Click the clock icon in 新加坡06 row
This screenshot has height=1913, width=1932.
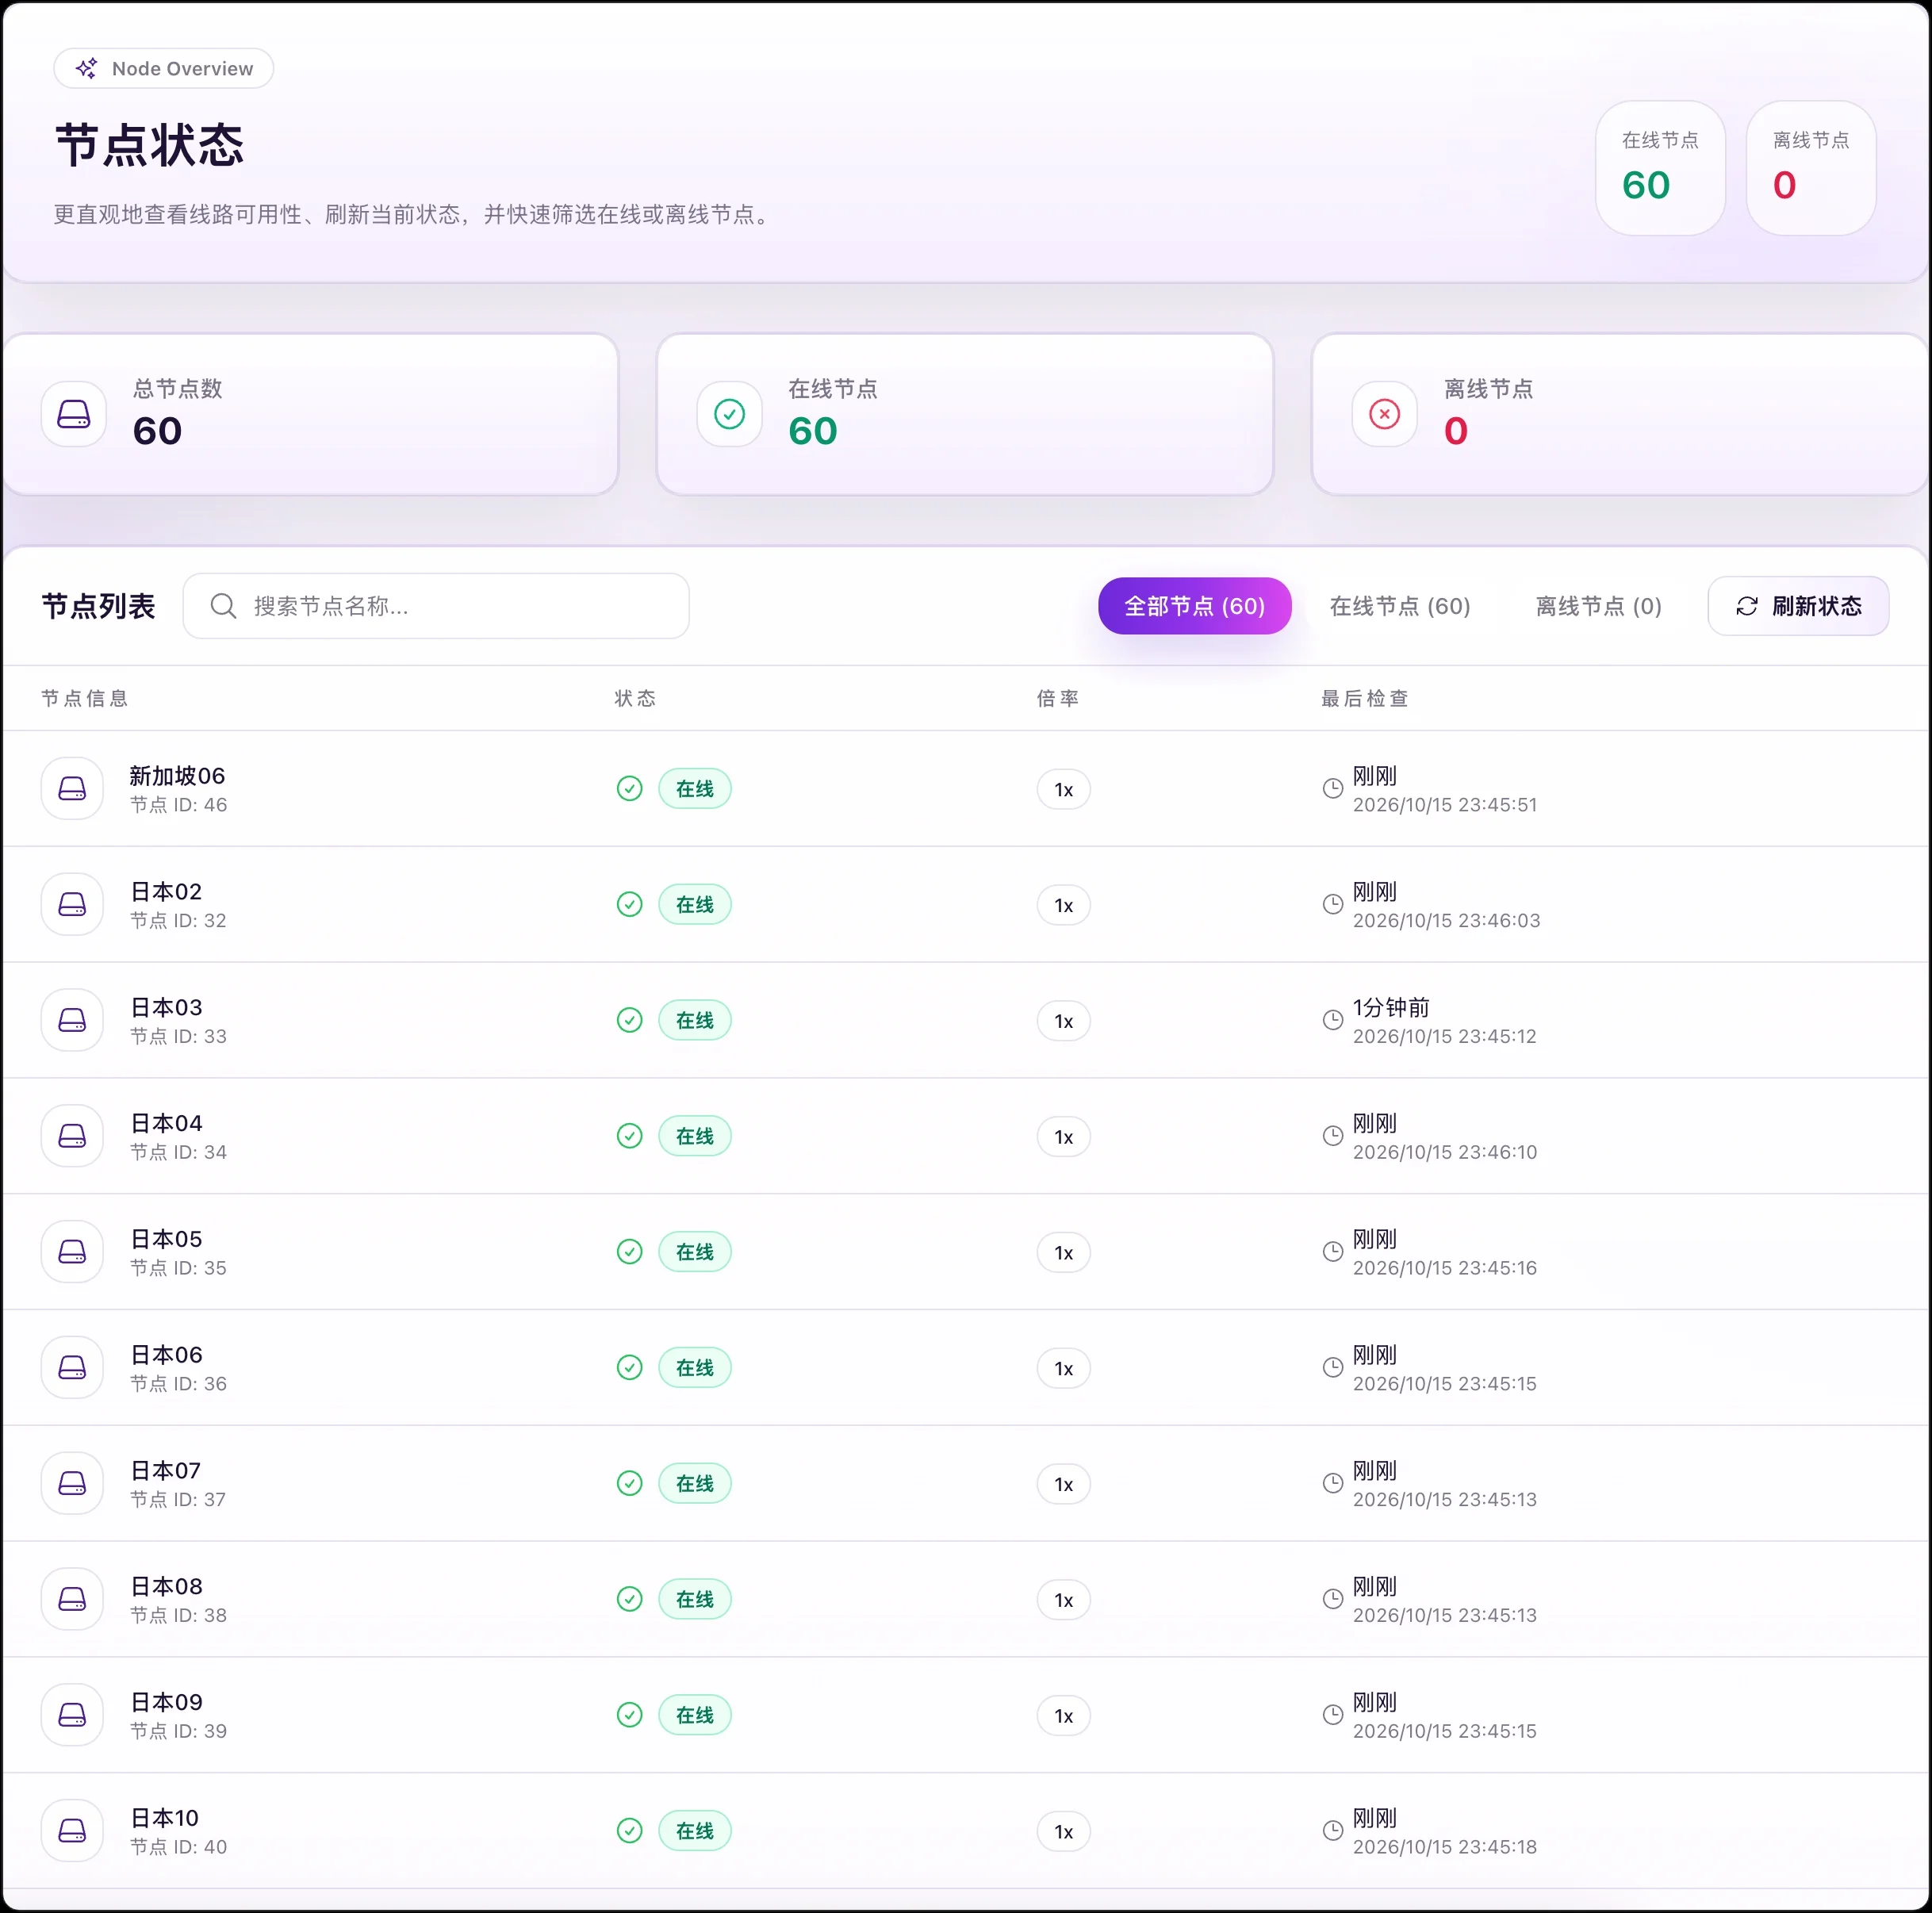point(1333,789)
